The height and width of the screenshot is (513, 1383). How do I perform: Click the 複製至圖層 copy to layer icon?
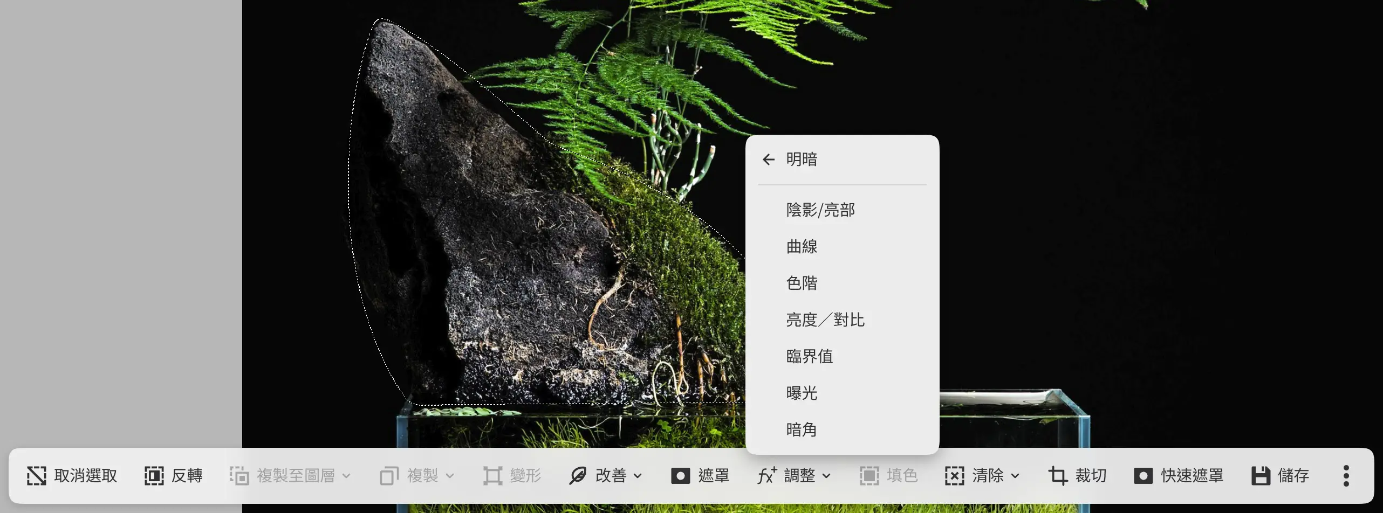pyautogui.click(x=239, y=476)
